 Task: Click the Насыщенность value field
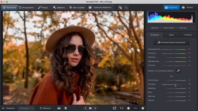[189, 49]
